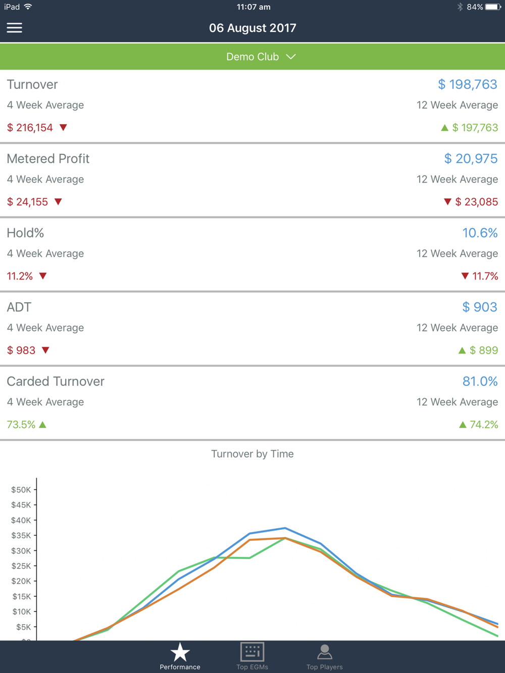Tap the Performance star icon
This screenshot has height=673, width=505.
[180, 652]
